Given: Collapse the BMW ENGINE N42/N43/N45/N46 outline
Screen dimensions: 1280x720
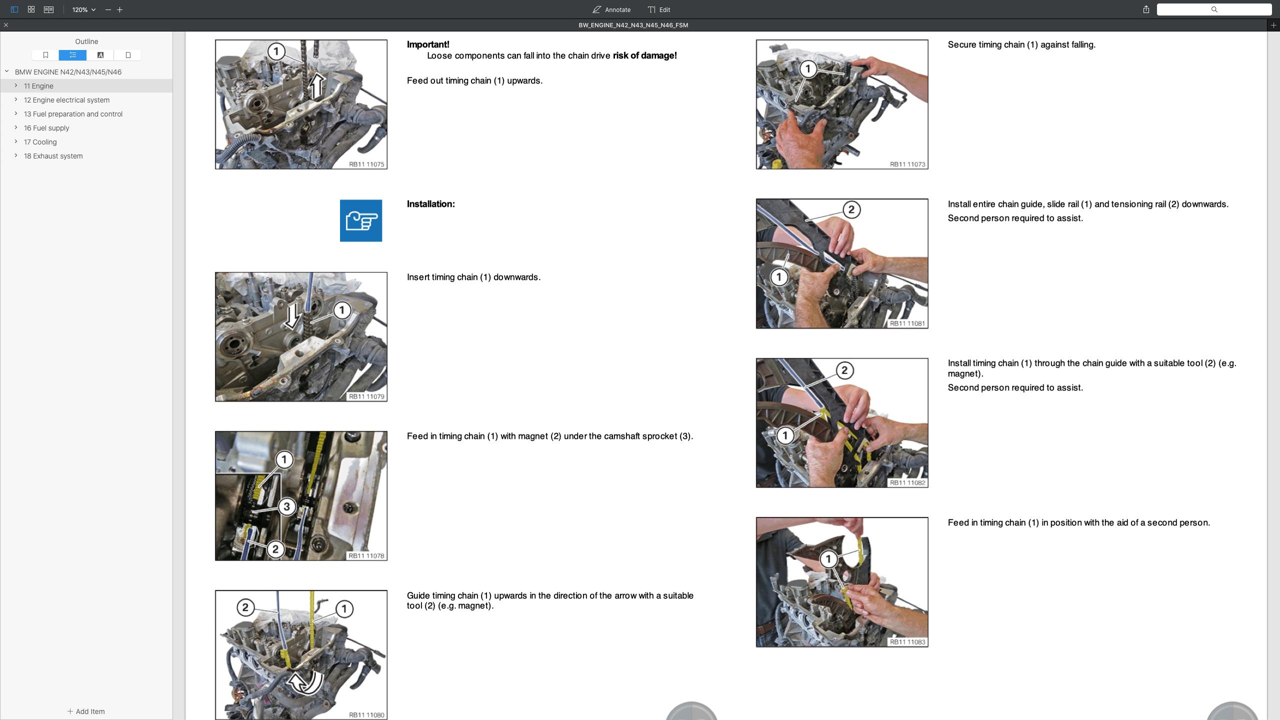Looking at the screenshot, I should pyautogui.click(x=7, y=71).
